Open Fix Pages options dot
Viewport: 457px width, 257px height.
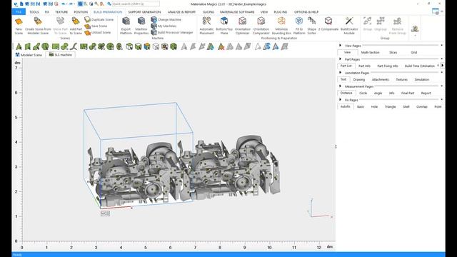click(x=442, y=100)
